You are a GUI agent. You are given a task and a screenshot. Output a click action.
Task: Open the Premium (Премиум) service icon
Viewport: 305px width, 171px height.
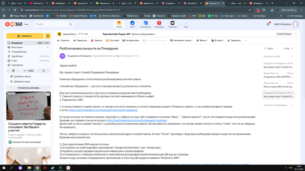(x=173, y=24)
